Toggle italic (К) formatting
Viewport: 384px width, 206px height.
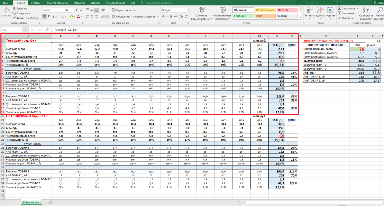(x=49, y=16)
